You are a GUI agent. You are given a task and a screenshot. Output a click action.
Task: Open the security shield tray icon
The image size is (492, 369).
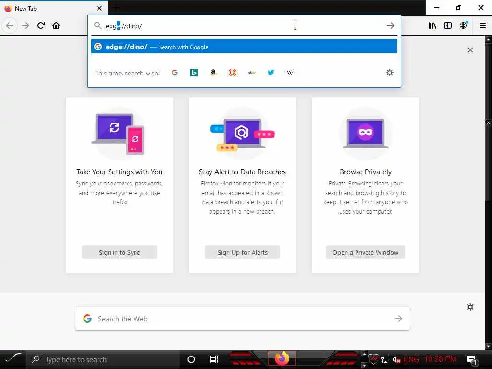373,359
